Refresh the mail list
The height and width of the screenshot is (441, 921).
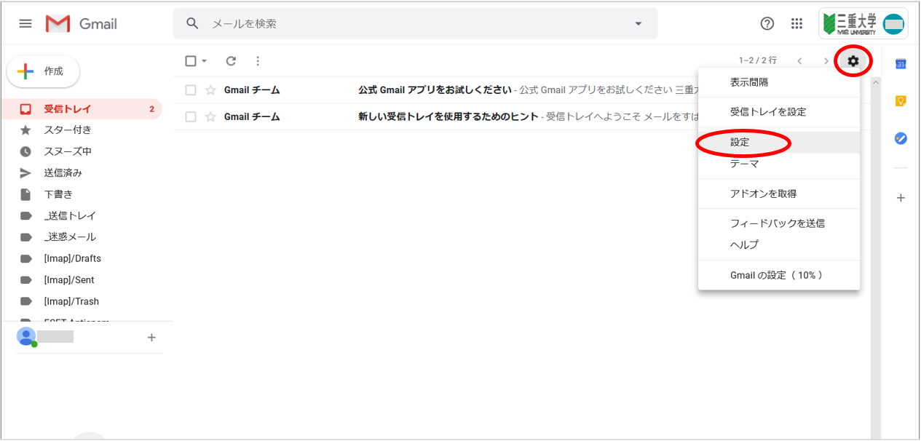pos(231,61)
